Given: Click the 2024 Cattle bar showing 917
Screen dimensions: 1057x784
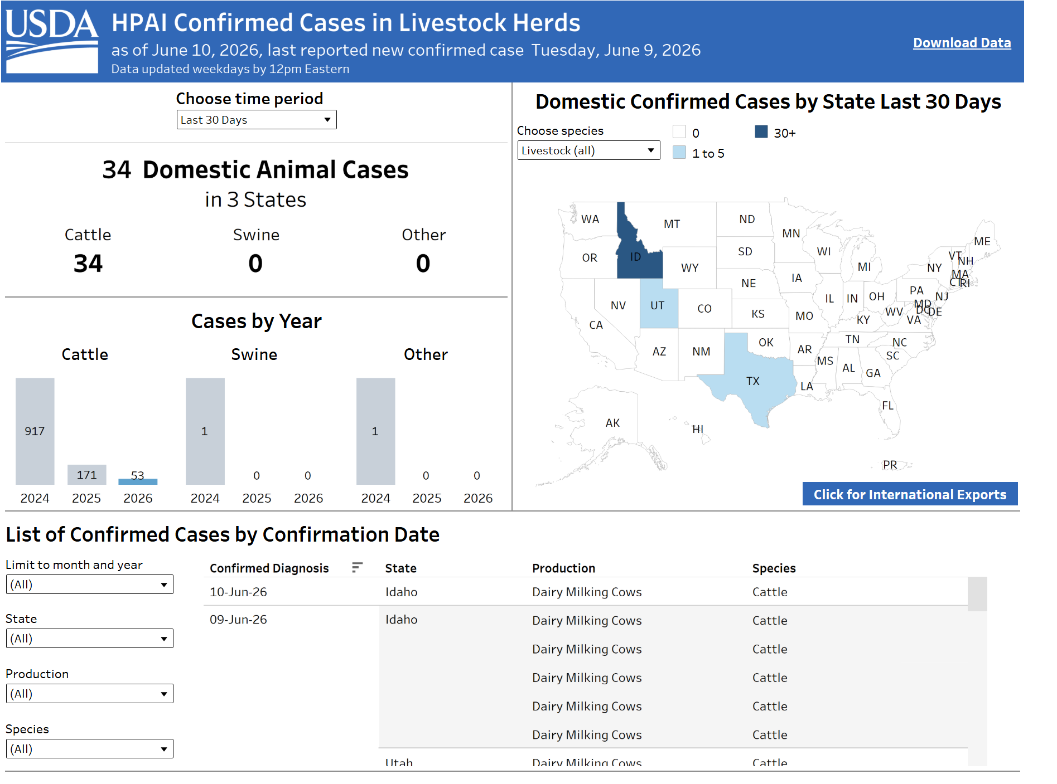Looking at the screenshot, I should 35,431.
